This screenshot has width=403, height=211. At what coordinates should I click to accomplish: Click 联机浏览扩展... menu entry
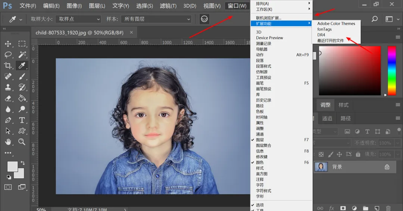281,18
